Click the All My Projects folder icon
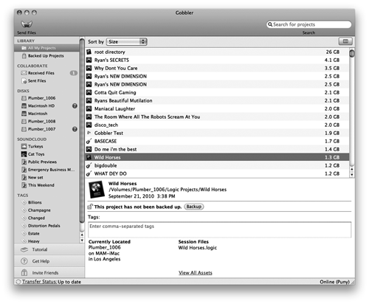The height and width of the screenshot is (304, 369). coord(24,48)
